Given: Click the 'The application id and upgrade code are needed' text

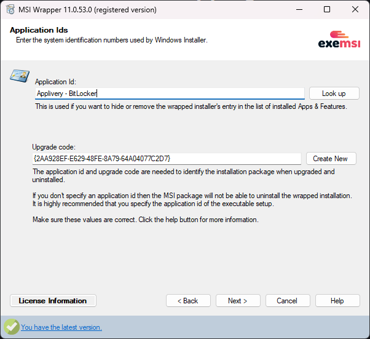Looking at the screenshot, I should pos(183,175).
